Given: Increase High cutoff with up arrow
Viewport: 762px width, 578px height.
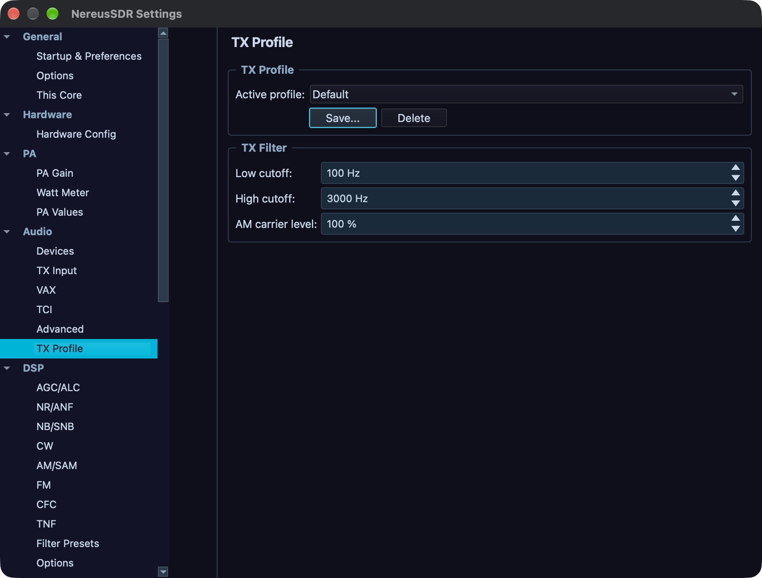Looking at the screenshot, I should pos(736,193).
